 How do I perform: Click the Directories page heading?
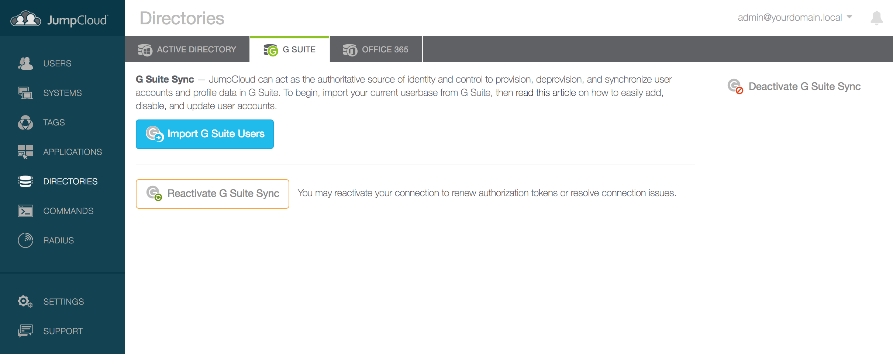[182, 18]
